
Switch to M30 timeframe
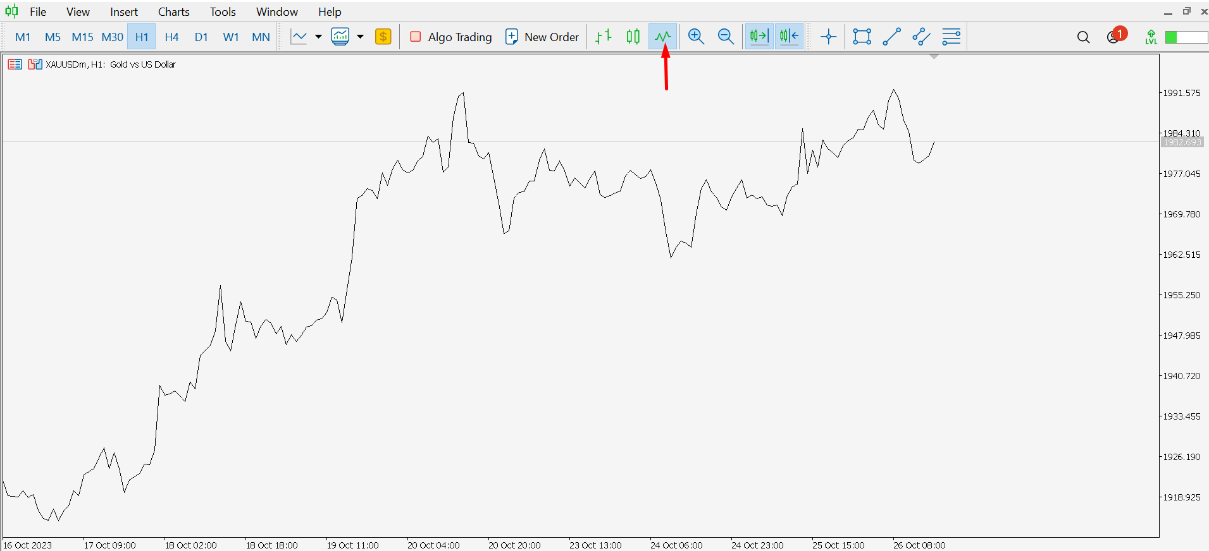[x=112, y=37]
